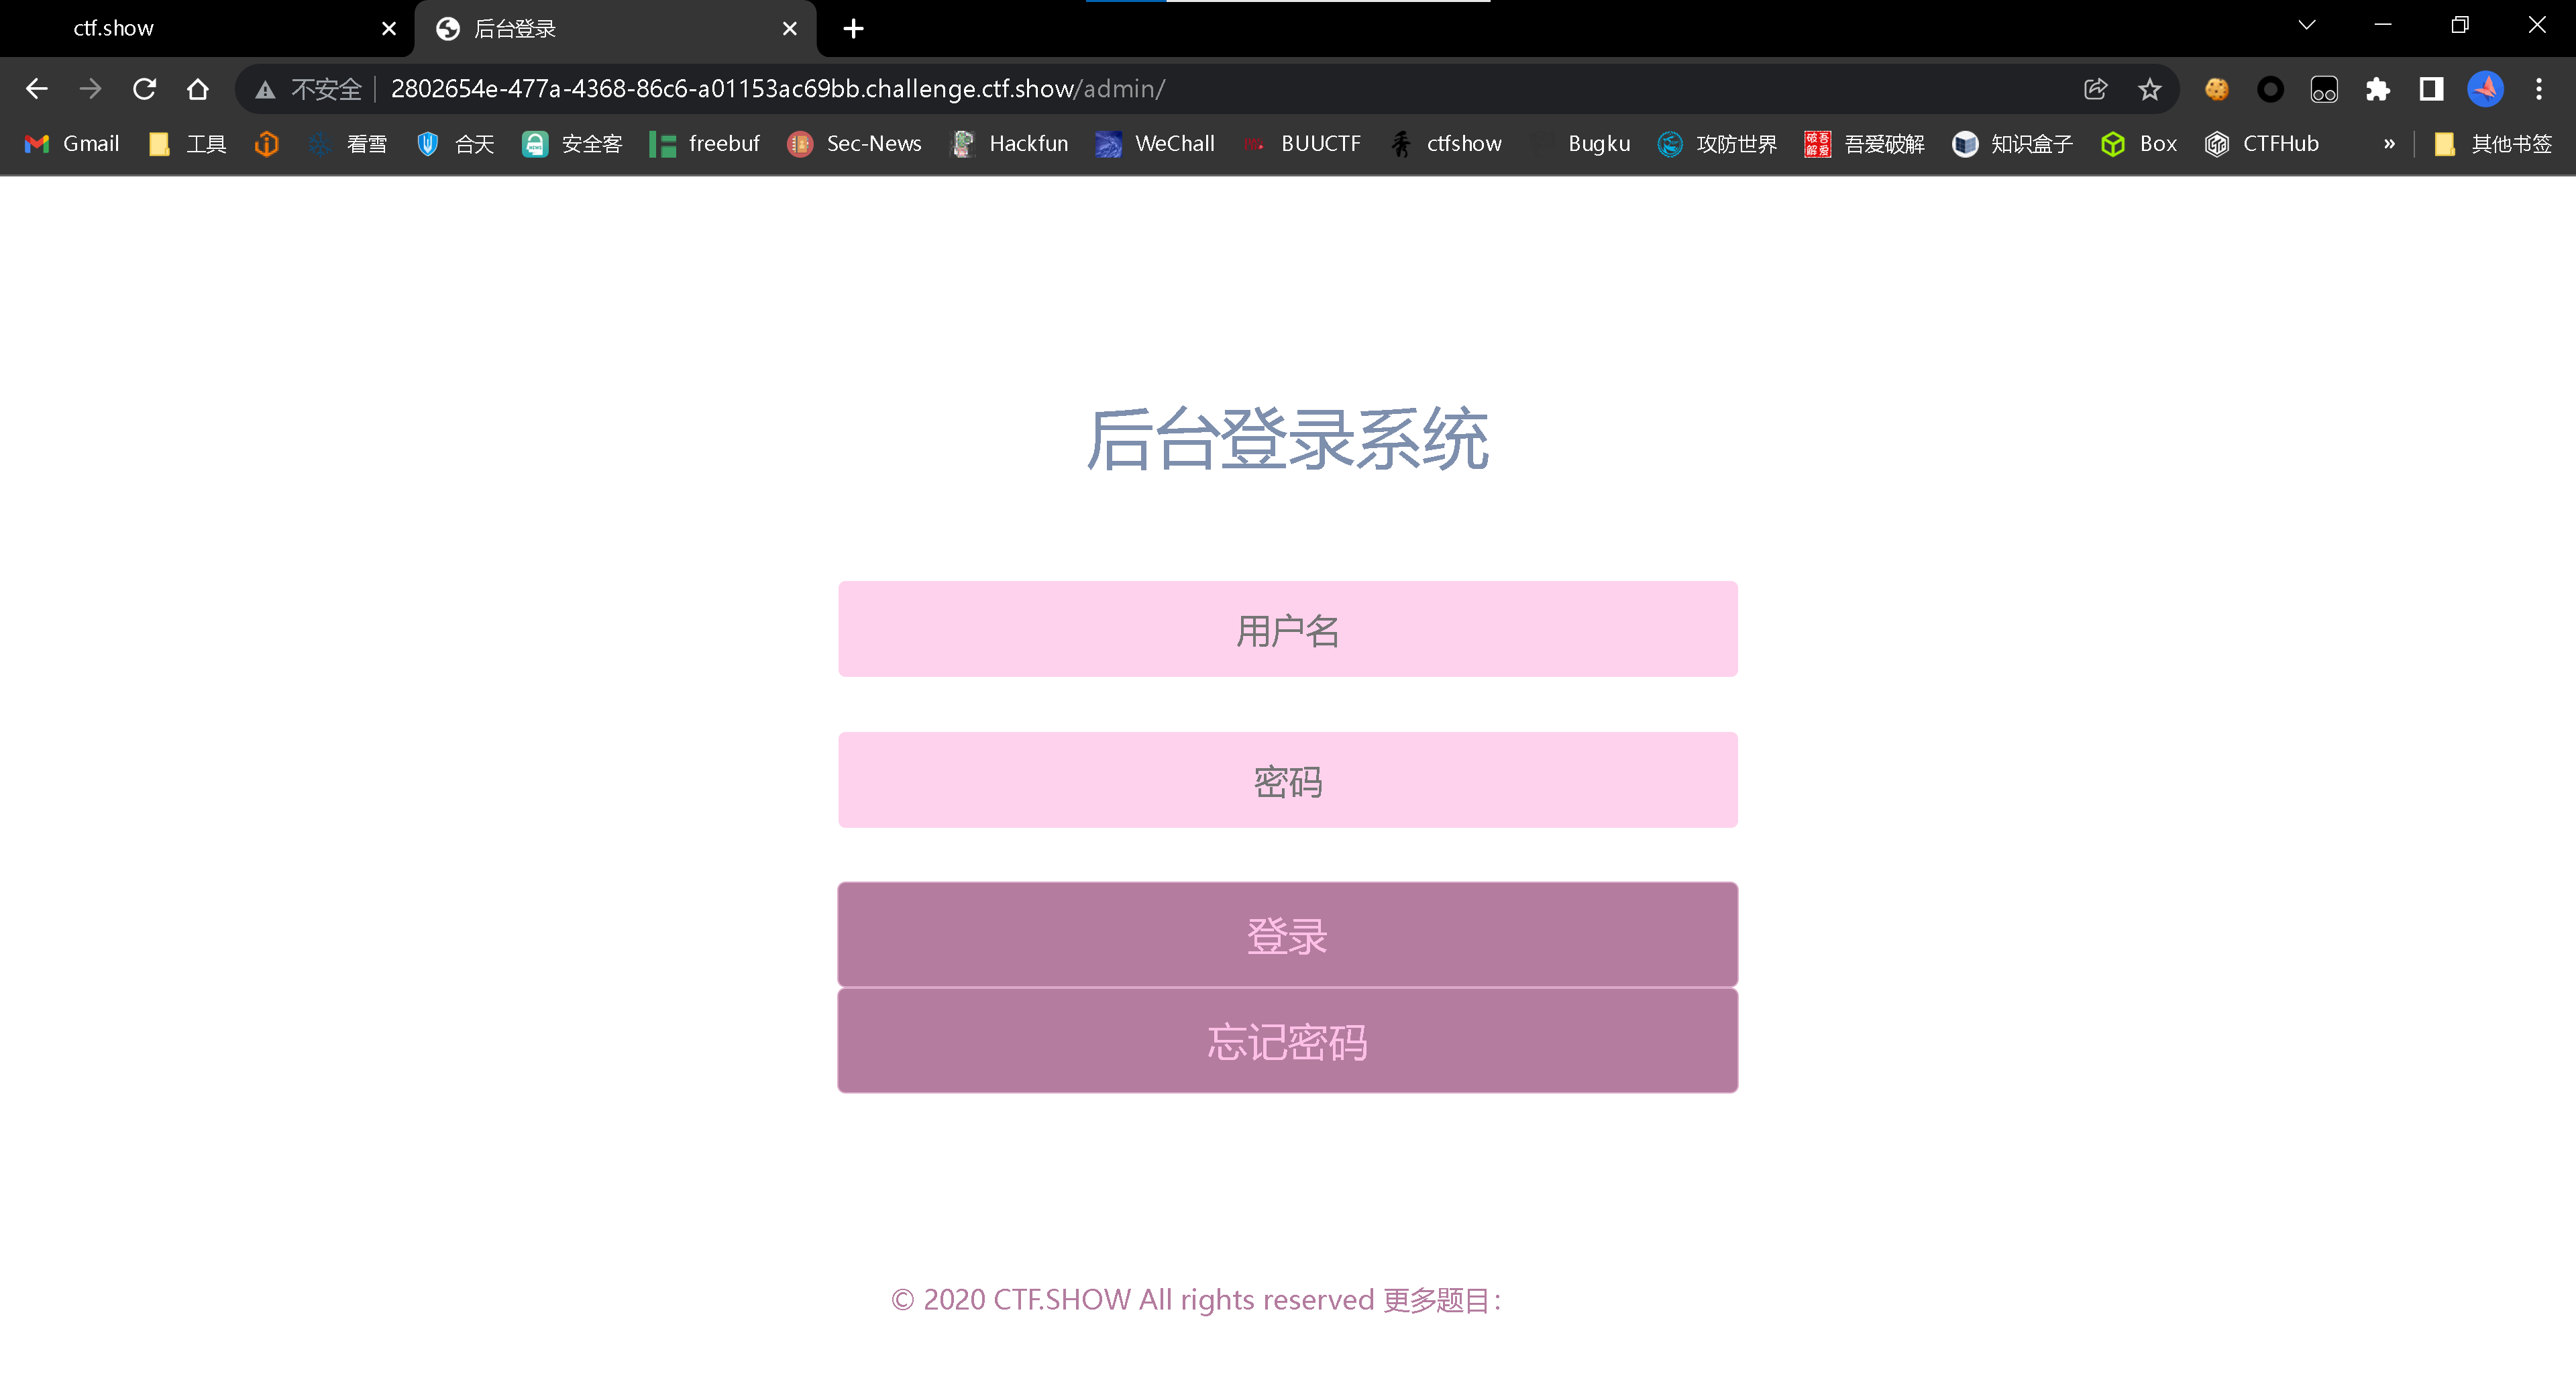The height and width of the screenshot is (1378, 2576).
Task: Go to the browser home page icon
Action: pyautogui.click(x=198, y=89)
